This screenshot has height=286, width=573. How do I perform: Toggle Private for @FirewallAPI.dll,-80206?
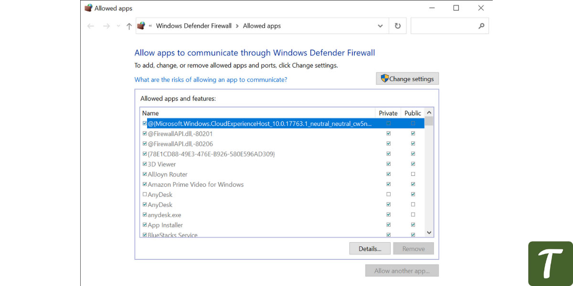388,143
